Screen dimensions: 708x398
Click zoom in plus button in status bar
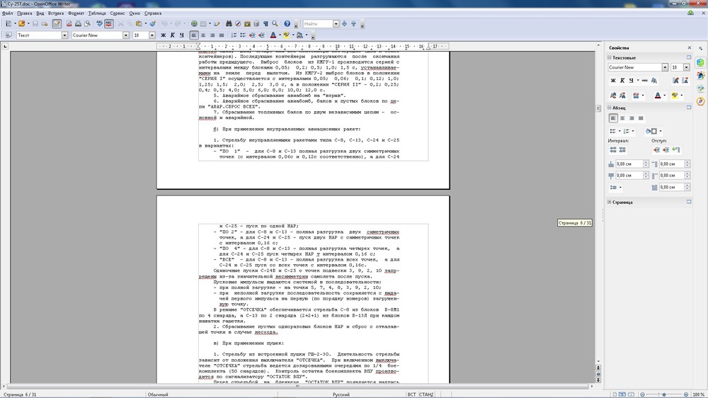tap(686, 394)
